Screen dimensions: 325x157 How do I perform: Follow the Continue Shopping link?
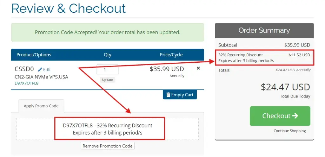coord(289,131)
